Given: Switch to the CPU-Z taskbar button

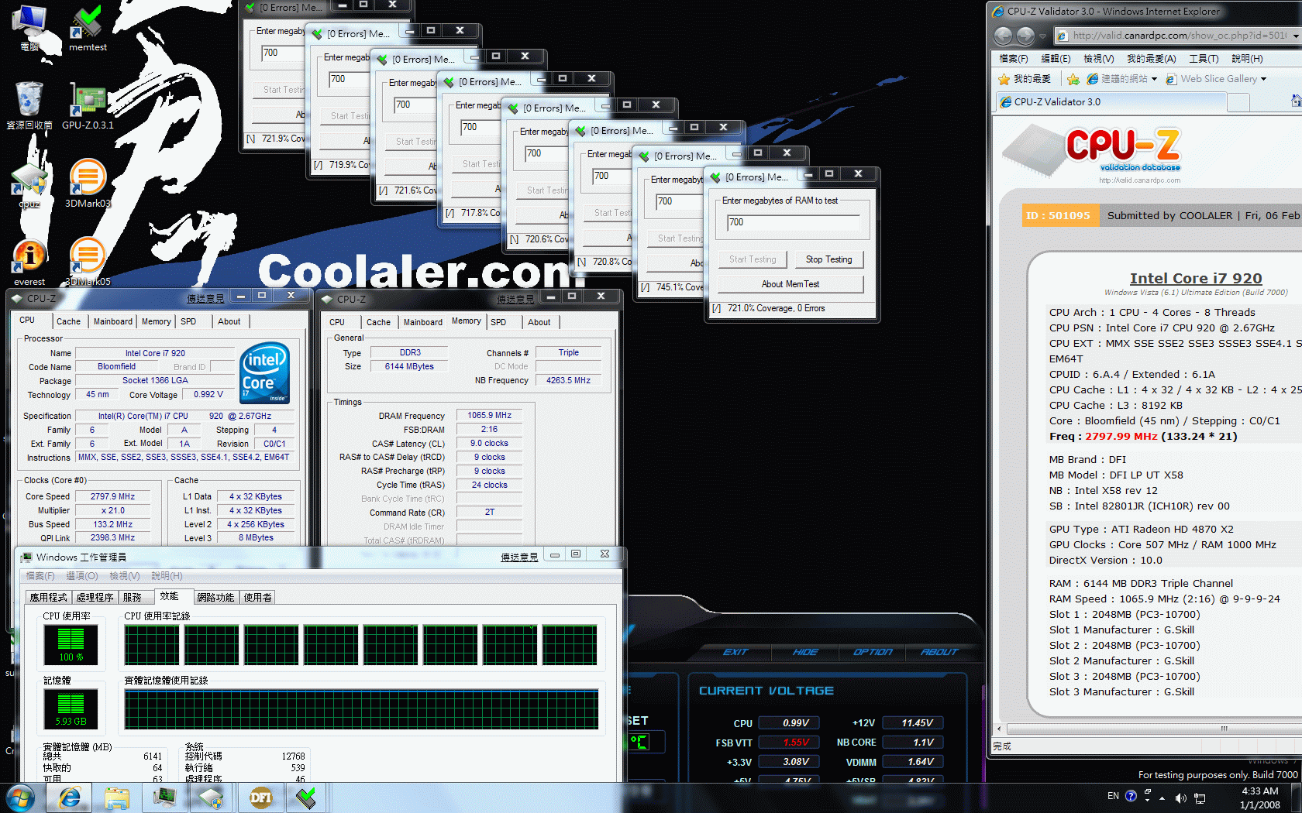Looking at the screenshot, I should (x=211, y=798).
